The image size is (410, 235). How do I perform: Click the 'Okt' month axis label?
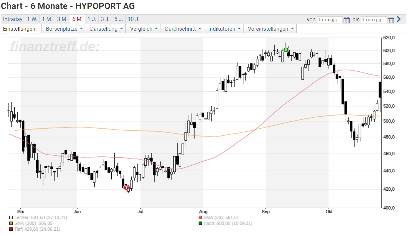[329, 212]
